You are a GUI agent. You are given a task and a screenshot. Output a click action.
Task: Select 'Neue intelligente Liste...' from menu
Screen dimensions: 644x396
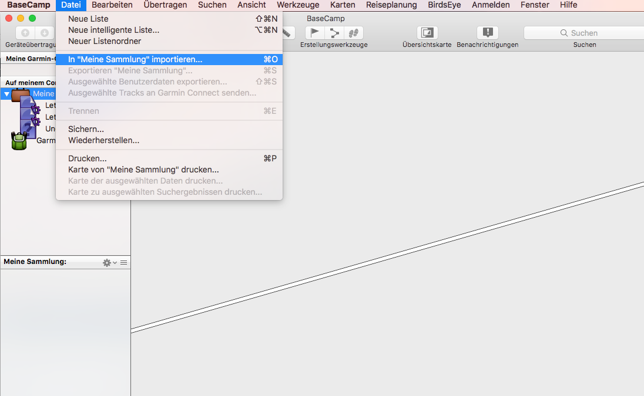113,30
